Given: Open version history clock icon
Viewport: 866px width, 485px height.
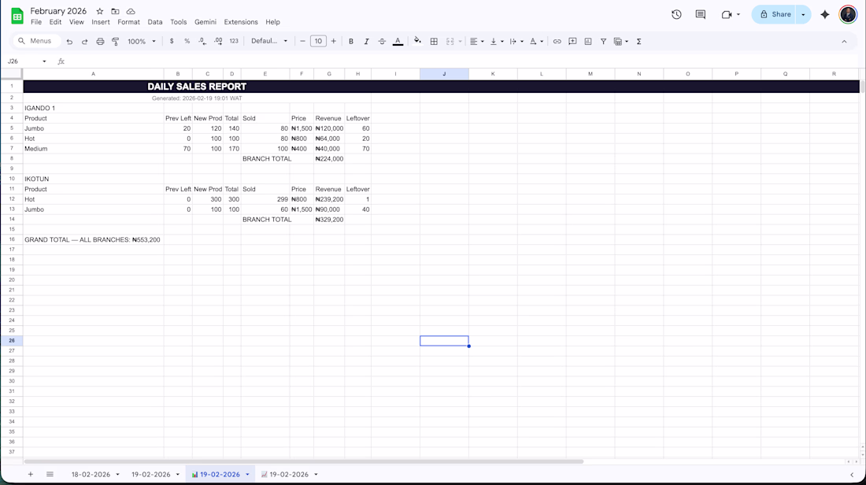Looking at the screenshot, I should 676,14.
